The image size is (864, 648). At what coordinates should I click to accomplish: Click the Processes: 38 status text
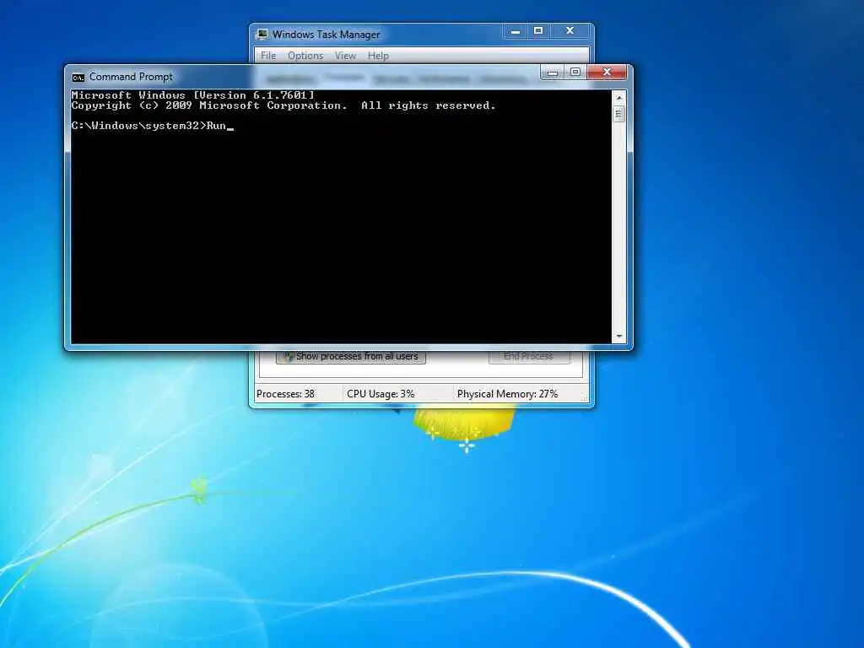click(285, 394)
